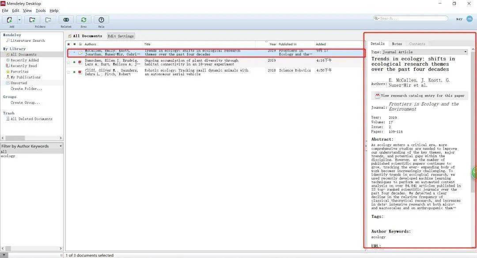Click the Related documents toolbar icon
This screenshot has height=258, width=477.
point(66,20)
